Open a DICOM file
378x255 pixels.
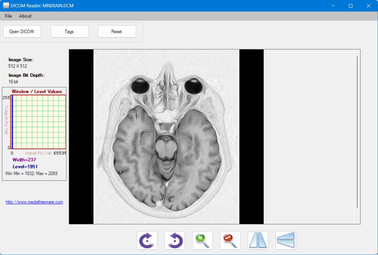pos(22,31)
